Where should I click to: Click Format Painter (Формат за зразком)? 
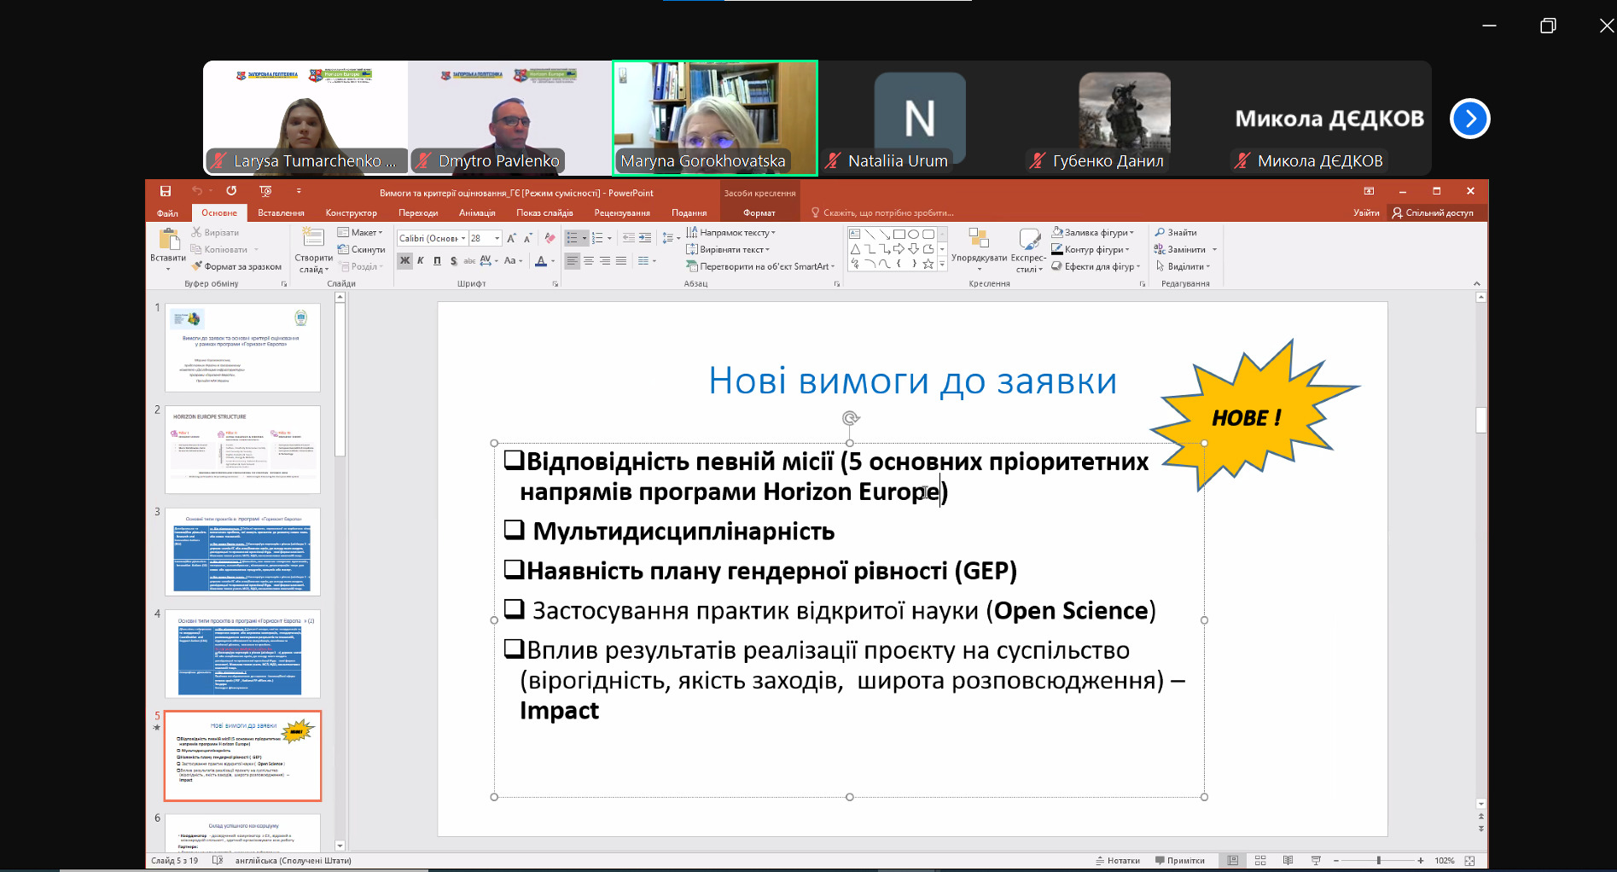(x=236, y=266)
